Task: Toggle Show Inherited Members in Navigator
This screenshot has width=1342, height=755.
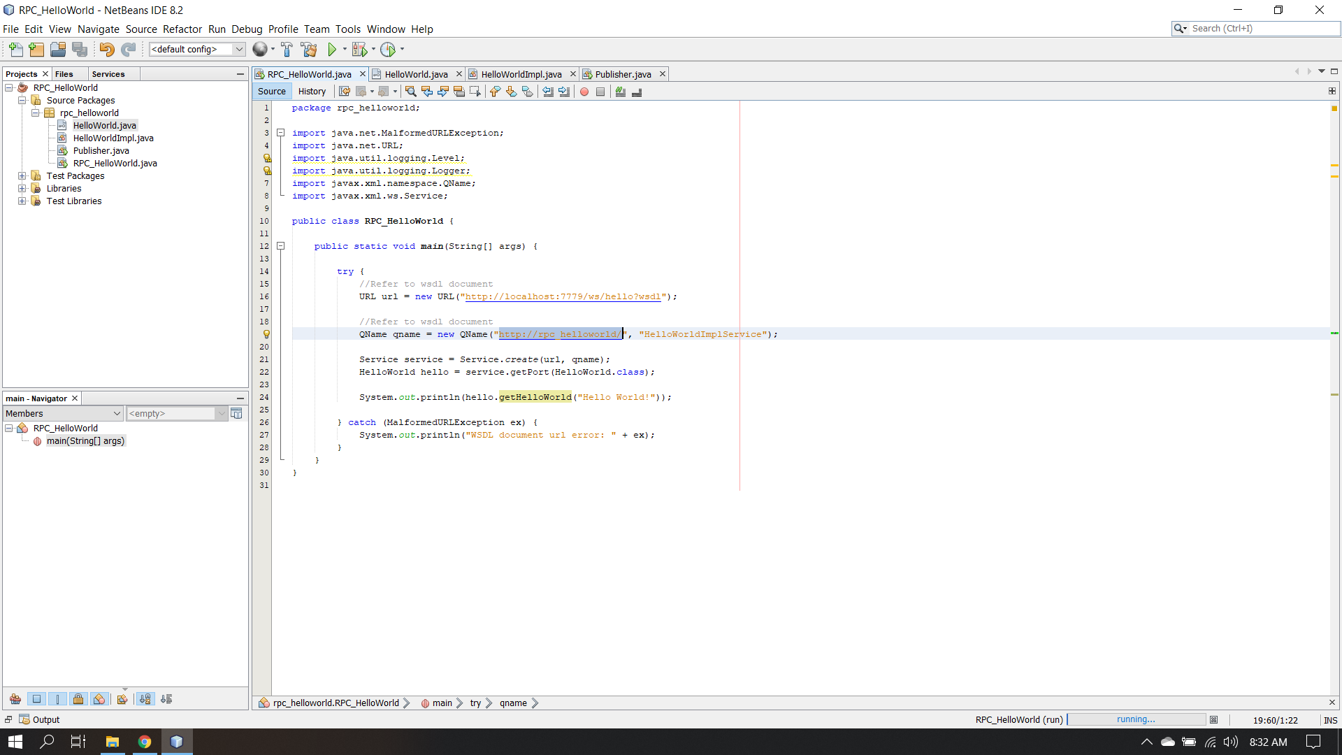Action: tap(15, 699)
